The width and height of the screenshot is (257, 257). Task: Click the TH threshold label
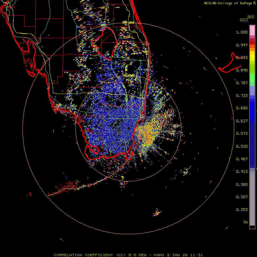(x=245, y=222)
